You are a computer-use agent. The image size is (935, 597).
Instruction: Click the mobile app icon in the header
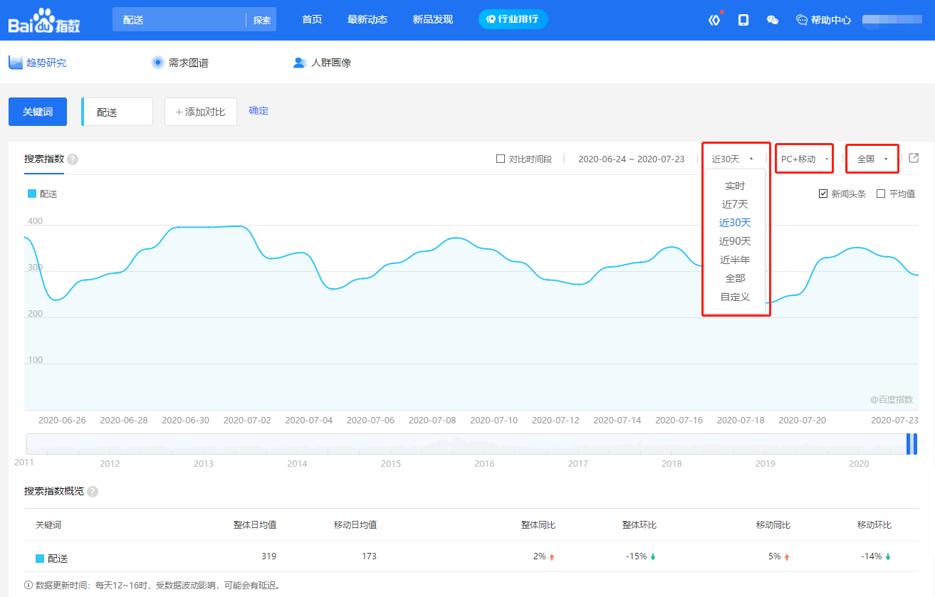tap(743, 19)
